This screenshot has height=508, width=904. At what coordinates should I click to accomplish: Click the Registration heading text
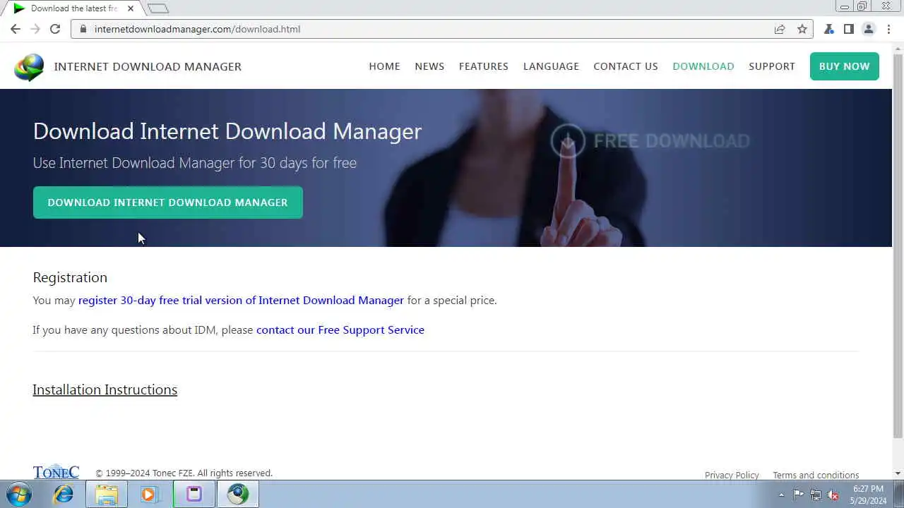click(70, 277)
